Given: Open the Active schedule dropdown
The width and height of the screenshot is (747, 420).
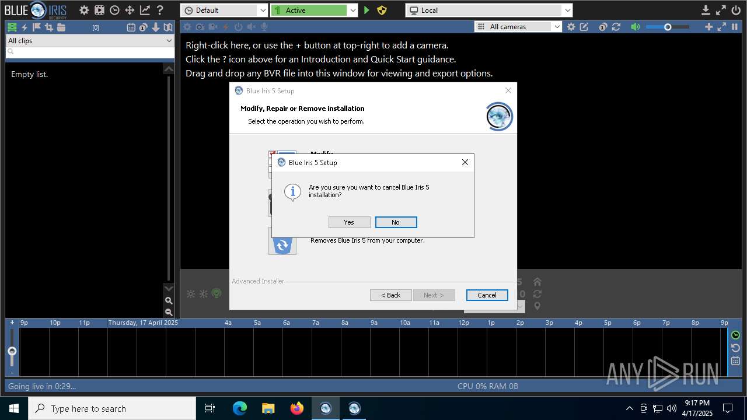Looking at the screenshot, I should point(314,10).
